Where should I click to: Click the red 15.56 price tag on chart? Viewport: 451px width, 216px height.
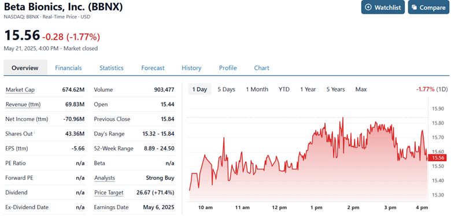(x=437, y=158)
